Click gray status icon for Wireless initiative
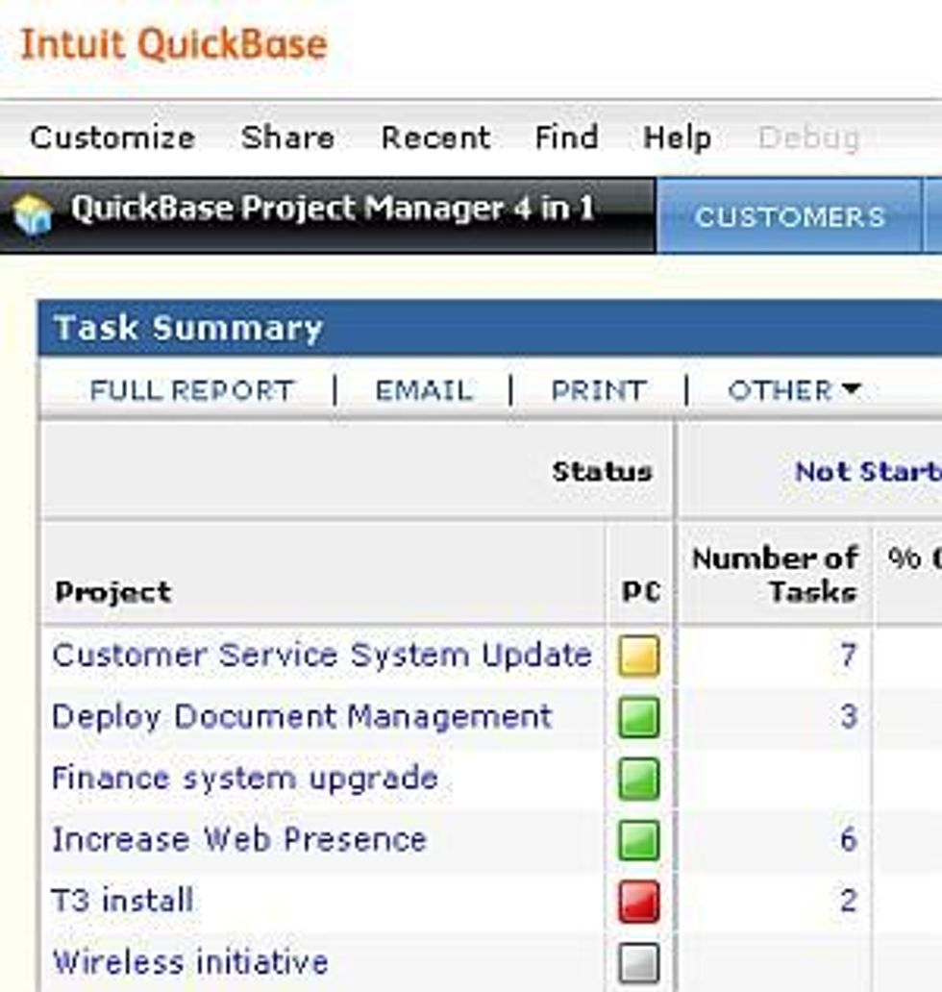The width and height of the screenshot is (942, 992). 639,963
